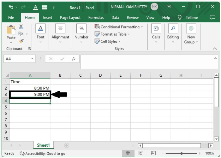
Task: Open the Page Layout ribbon tab
Action: tap(70, 18)
